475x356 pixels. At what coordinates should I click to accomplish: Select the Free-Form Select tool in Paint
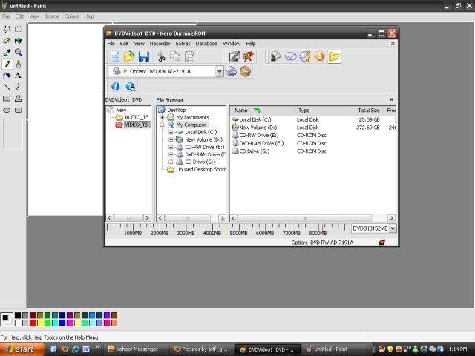pyautogui.click(x=7, y=29)
